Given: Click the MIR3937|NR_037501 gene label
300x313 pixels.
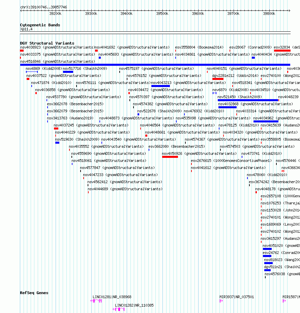Looking at the screenshot, I should (237, 297).
